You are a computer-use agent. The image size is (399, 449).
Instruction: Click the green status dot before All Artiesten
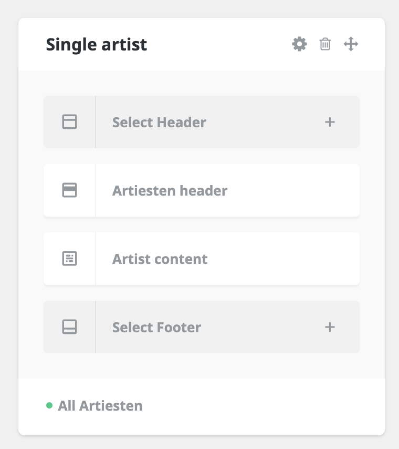pyautogui.click(x=49, y=405)
